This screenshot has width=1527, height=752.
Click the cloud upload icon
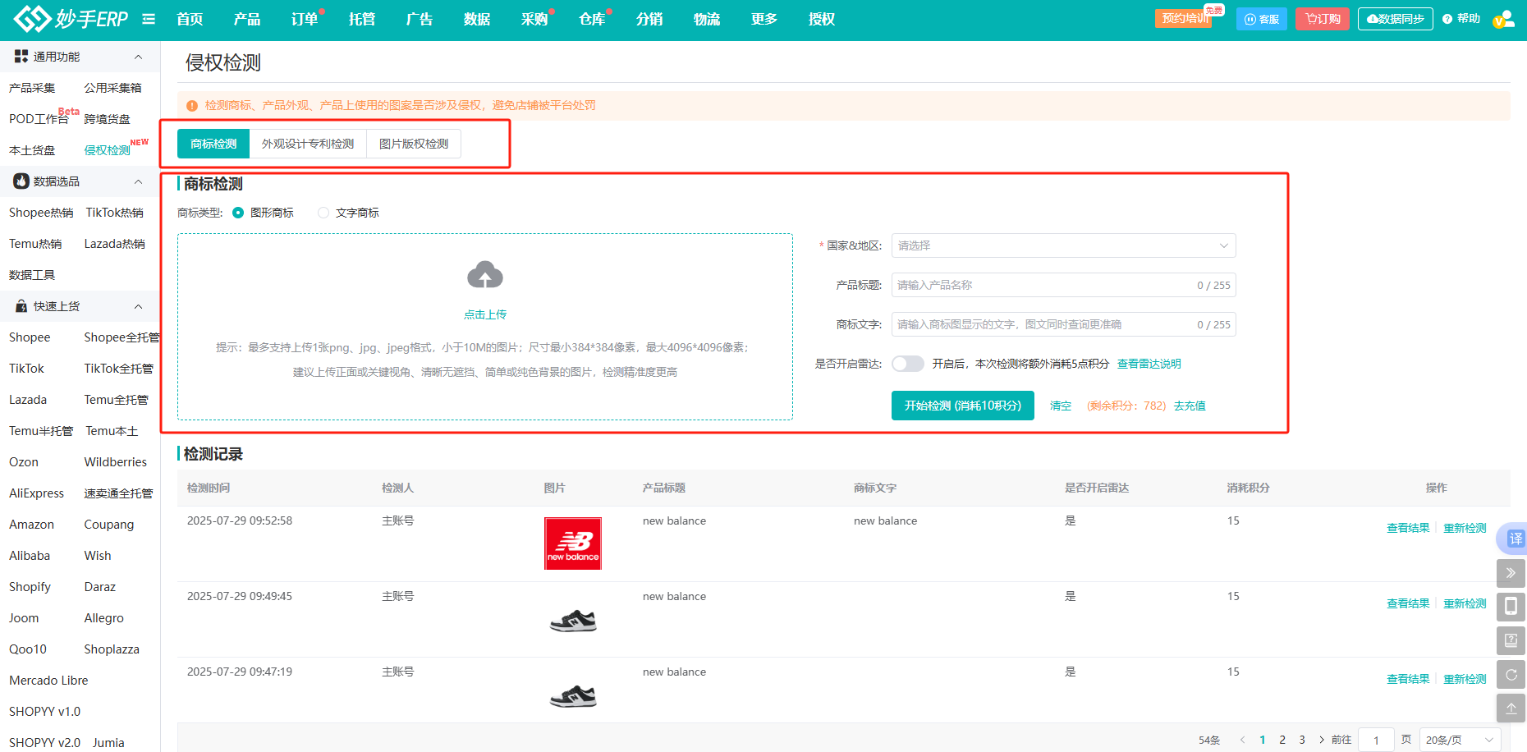click(484, 276)
